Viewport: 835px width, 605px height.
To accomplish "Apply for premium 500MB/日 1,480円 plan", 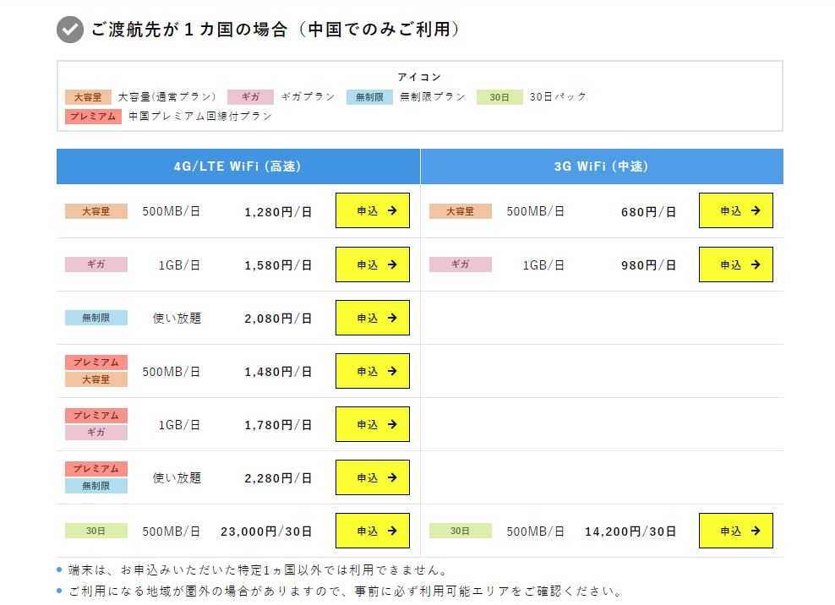I will coord(372,371).
